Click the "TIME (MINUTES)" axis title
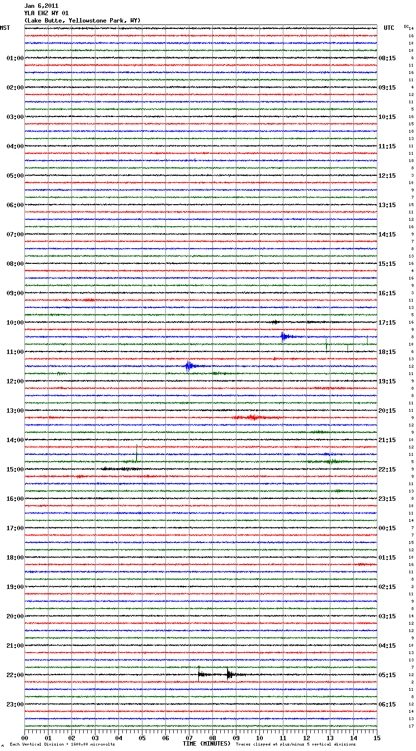The height and width of the screenshot is (751, 416). 207,744
